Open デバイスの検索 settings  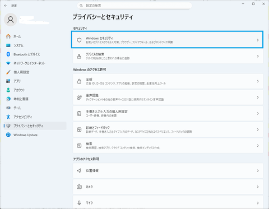click(168, 56)
